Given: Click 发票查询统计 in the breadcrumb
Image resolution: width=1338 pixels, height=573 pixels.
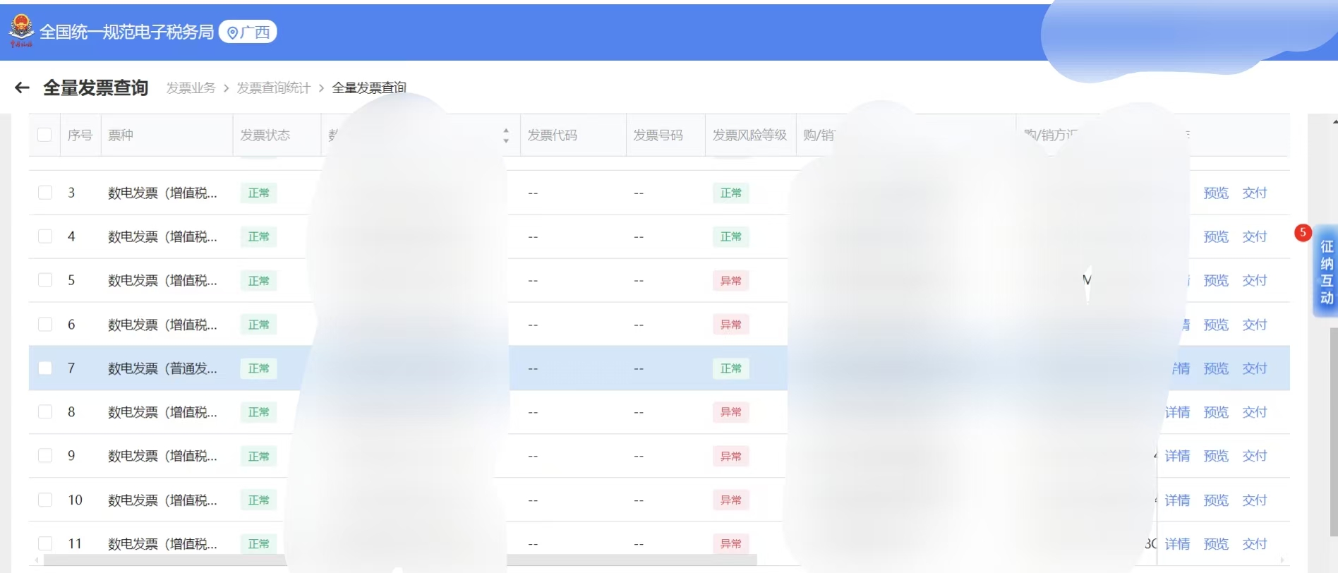Looking at the screenshot, I should click(274, 88).
